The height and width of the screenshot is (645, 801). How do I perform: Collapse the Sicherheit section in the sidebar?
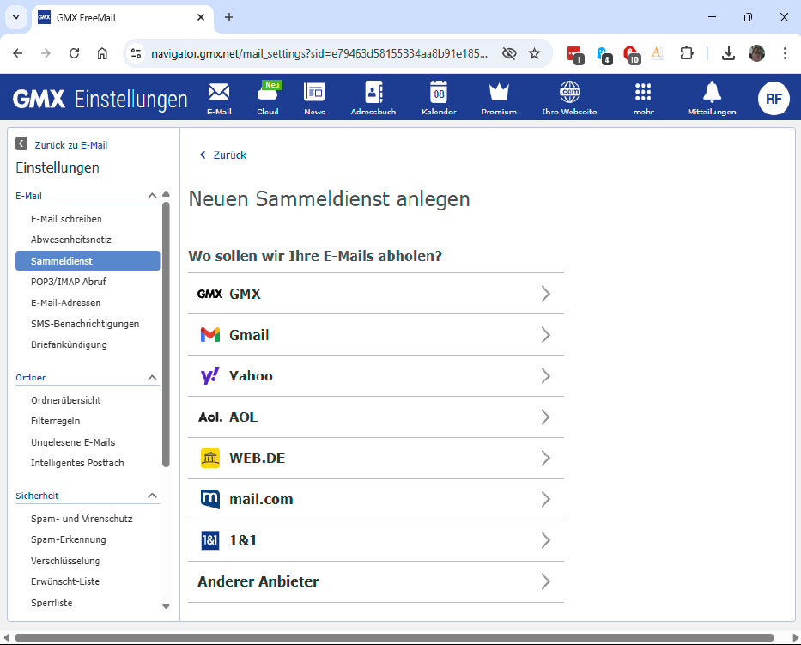point(152,496)
